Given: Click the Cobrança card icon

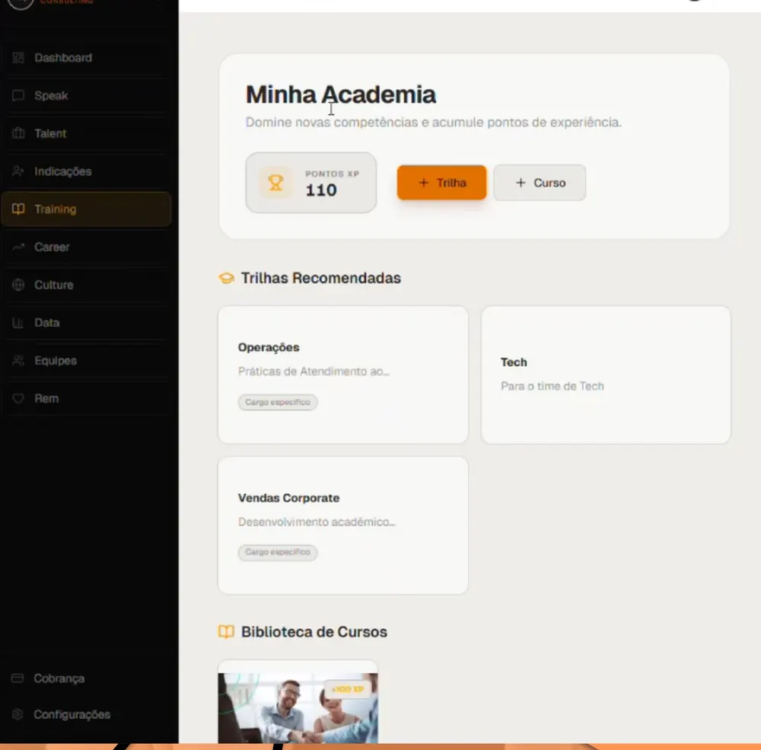Looking at the screenshot, I should [18, 678].
